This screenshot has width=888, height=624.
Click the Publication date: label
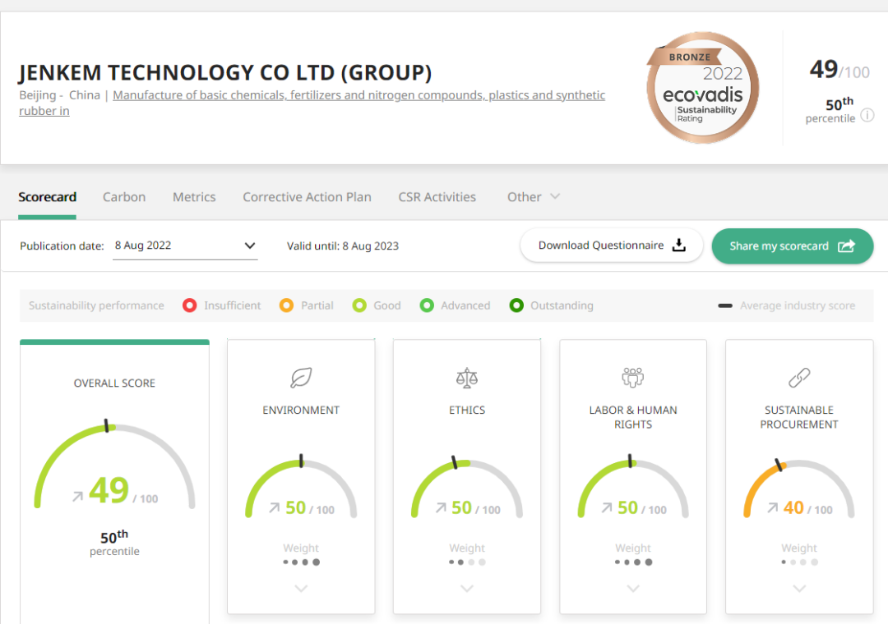[62, 246]
